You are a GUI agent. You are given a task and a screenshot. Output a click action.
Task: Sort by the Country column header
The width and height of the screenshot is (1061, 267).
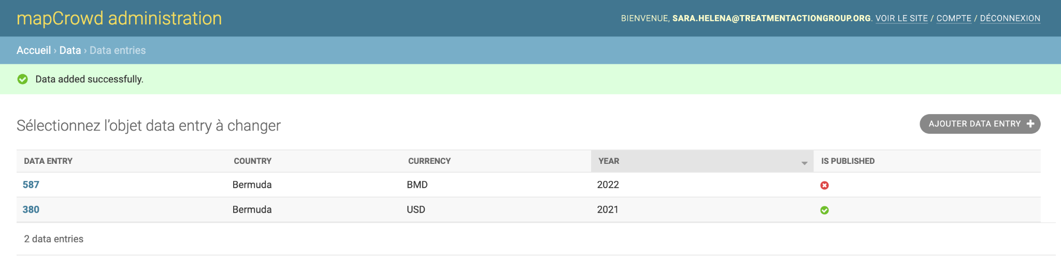(x=252, y=161)
